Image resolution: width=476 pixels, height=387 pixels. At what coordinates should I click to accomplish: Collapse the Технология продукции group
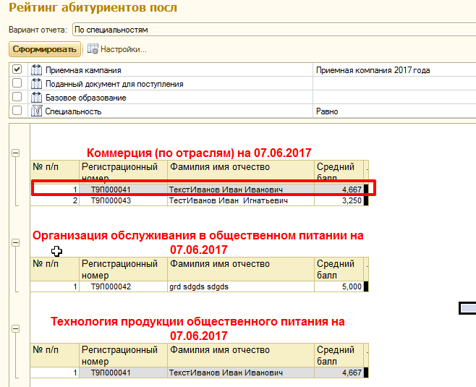click(15, 329)
